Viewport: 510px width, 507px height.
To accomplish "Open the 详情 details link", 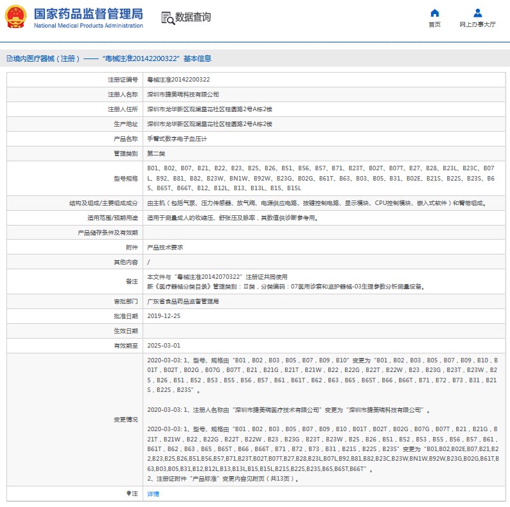I will (x=154, y=494).
